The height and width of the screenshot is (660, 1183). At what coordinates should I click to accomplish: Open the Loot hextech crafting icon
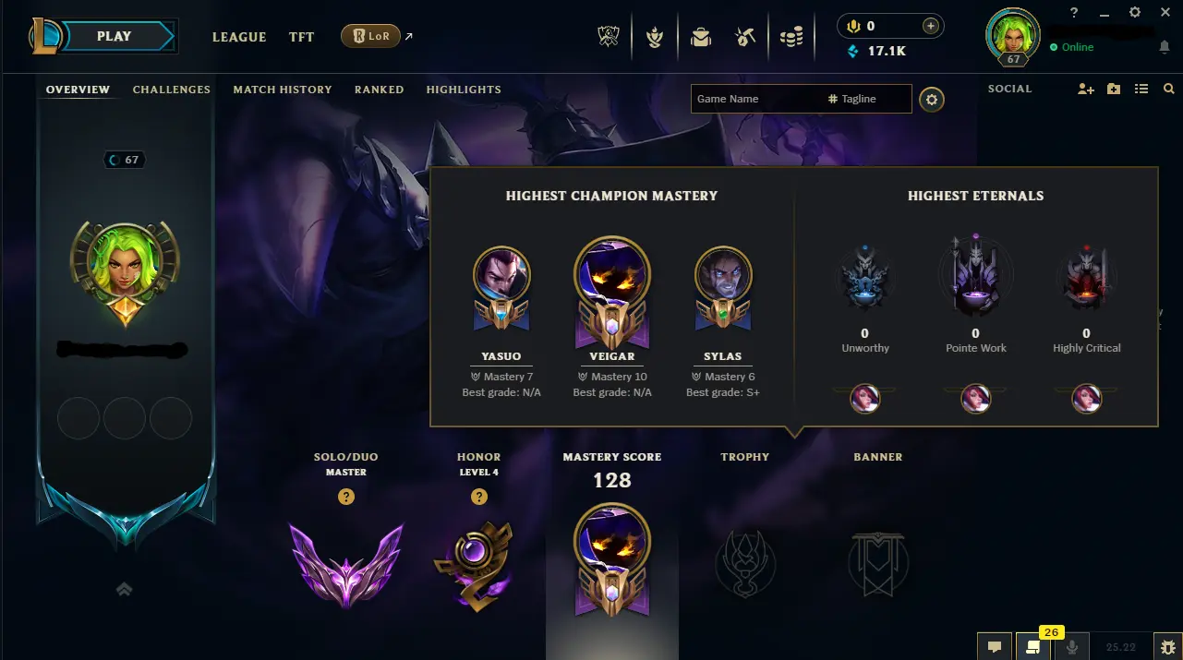745,37
